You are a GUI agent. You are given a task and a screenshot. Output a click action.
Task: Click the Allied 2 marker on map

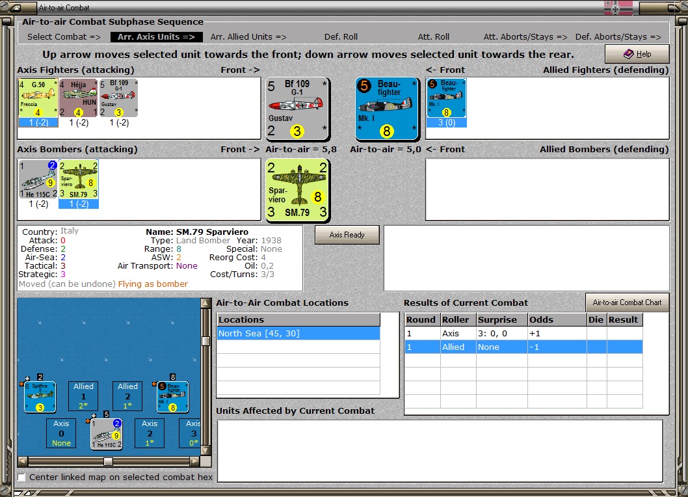(x=127, y=396)
